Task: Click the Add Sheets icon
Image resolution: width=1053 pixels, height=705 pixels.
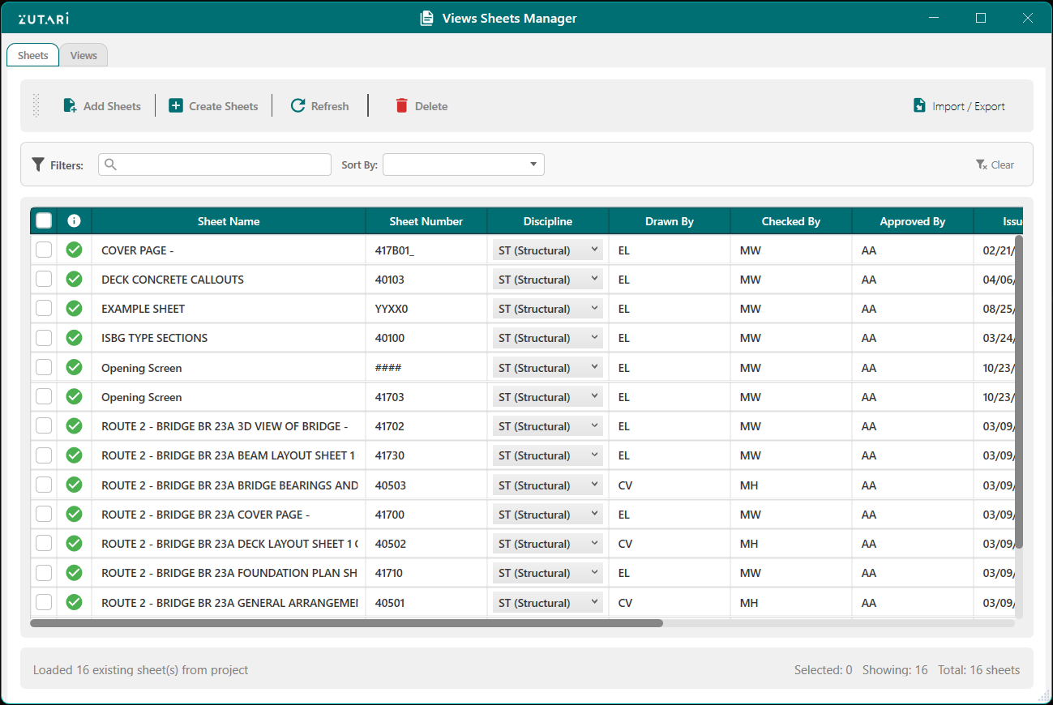Action: (x=71, y=106)
